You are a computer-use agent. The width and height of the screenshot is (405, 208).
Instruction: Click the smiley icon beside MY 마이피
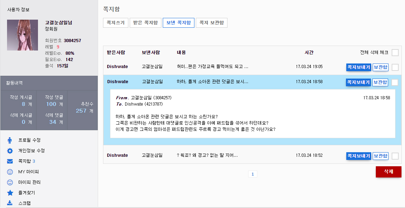pos(10,172)
